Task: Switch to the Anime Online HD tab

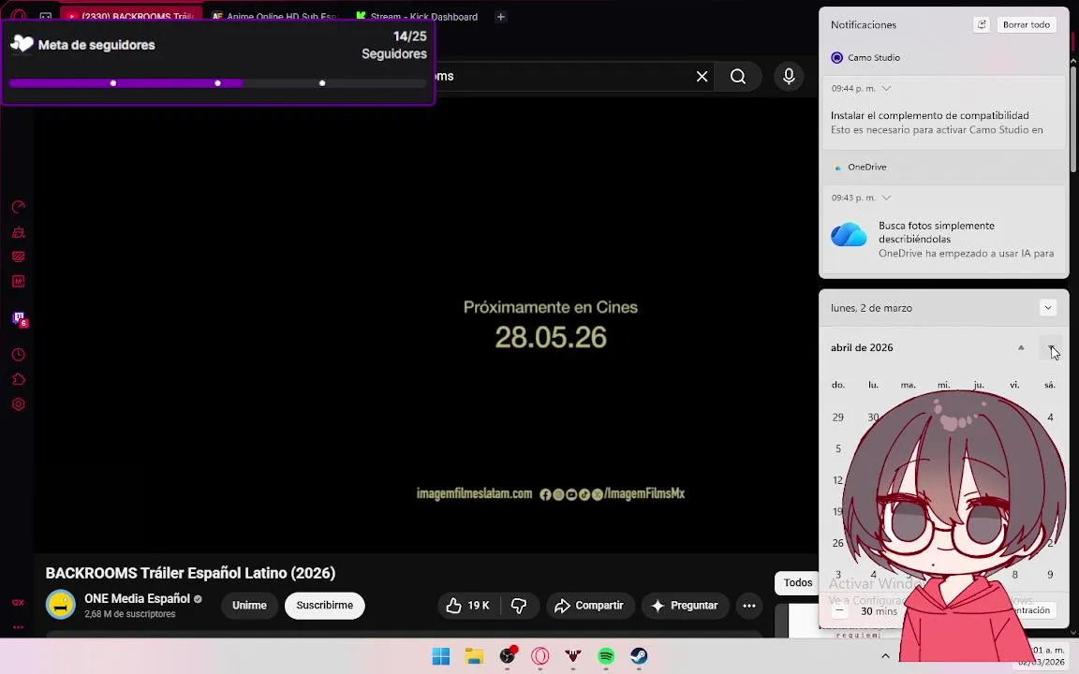Action: coord(275,17)
